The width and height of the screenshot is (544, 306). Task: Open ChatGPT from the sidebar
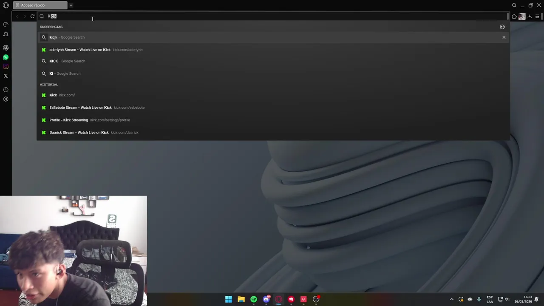click(6, 48)
